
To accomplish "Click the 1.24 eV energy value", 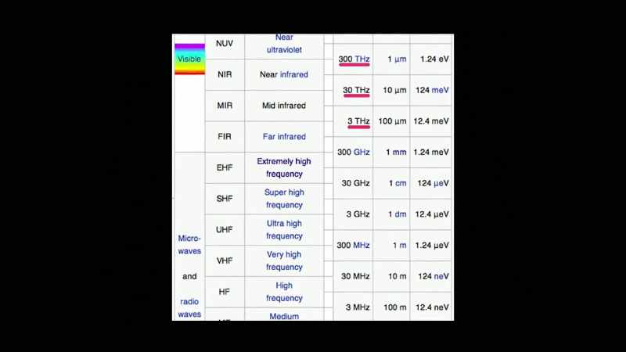I will click(x=434, y=59).
